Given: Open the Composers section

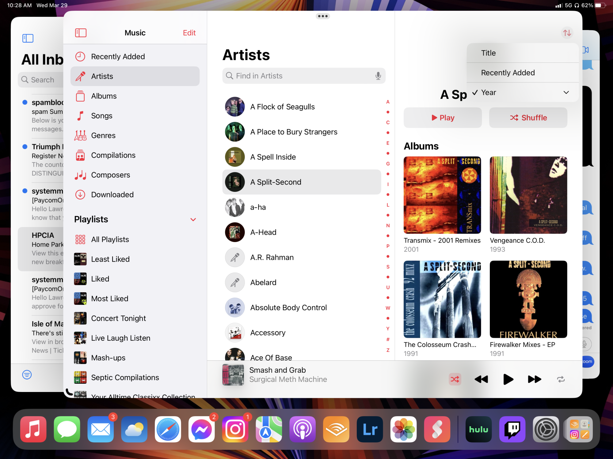Looking at the screenshot, I should tap(135, 175).
